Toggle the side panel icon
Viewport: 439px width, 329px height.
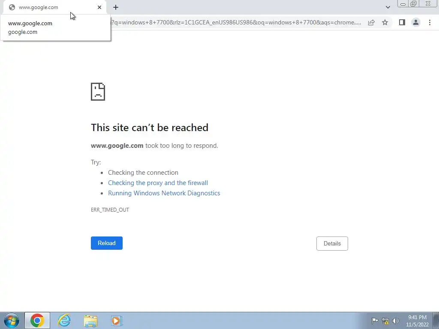(402, 22)
